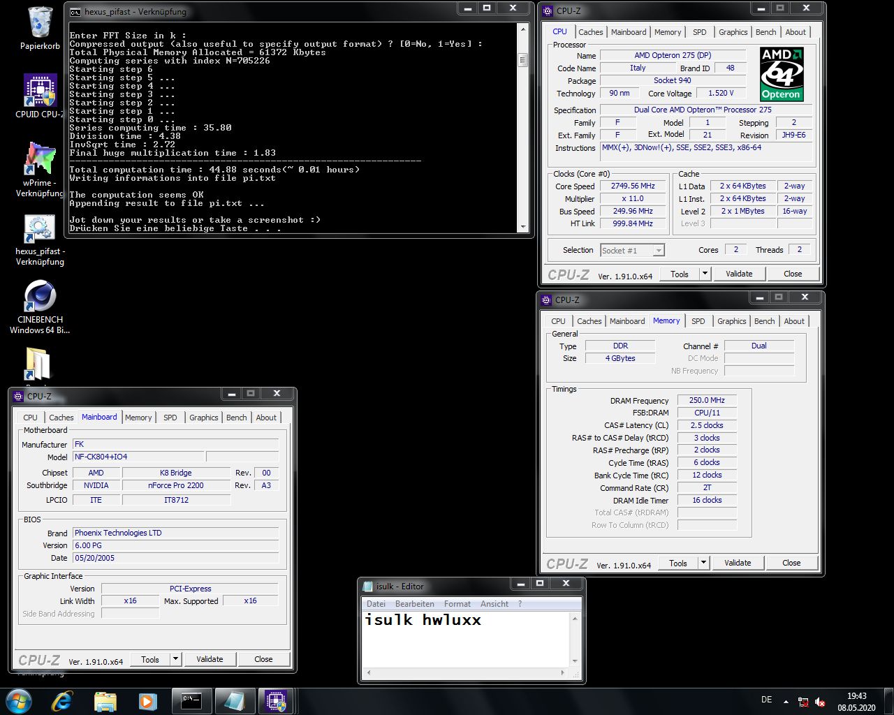Open the ? help menu in Editor
The height and width of the screenshot is (715, 894).
(520, 604)
